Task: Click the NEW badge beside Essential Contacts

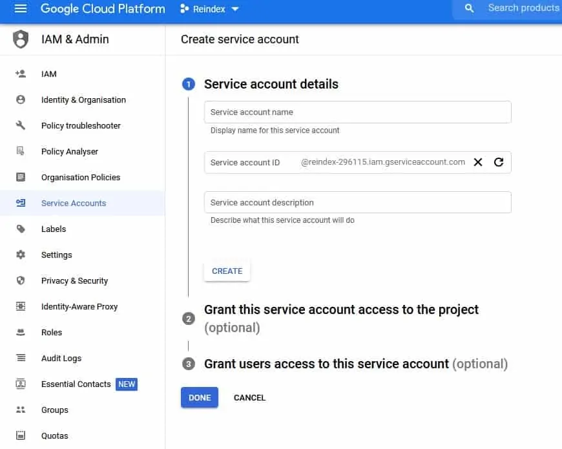Action: click(x=127, y=384)
